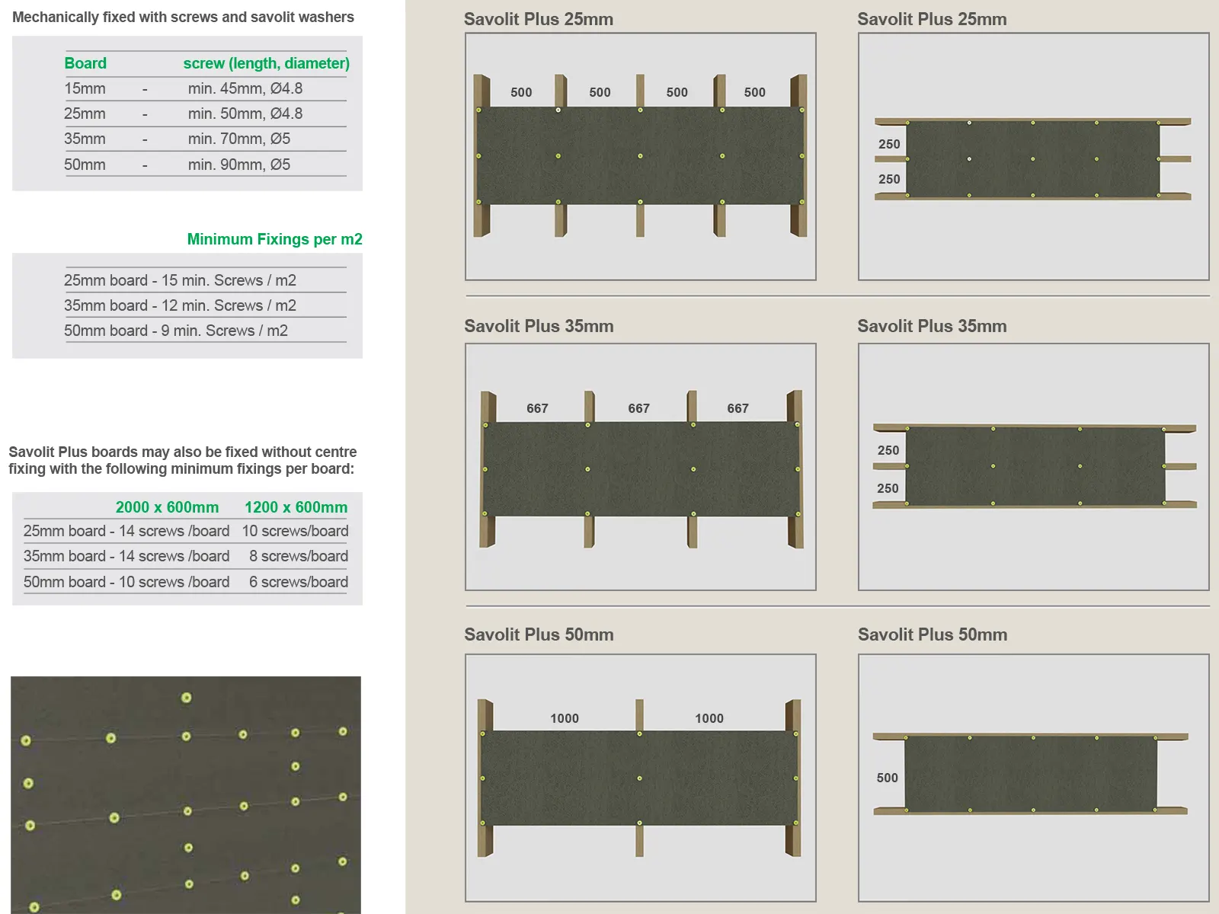The image size is (1219, 914).
Task: Click the left '1000' spacing label
Action: click(565, 718)
